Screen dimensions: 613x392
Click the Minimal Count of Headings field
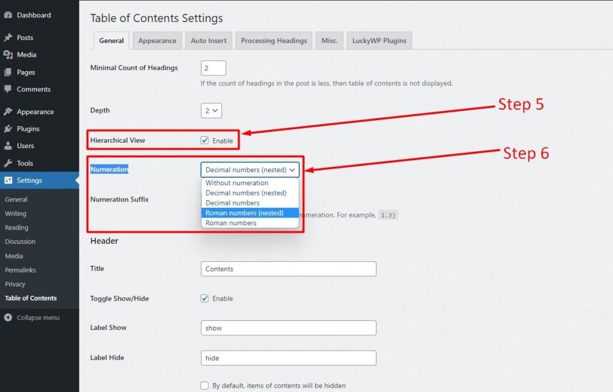pyautogui.click(x=214, y=68)
